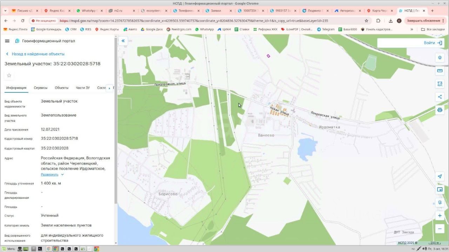
Task: Toggle favorite star for this land plot
Action: (9, 75)
